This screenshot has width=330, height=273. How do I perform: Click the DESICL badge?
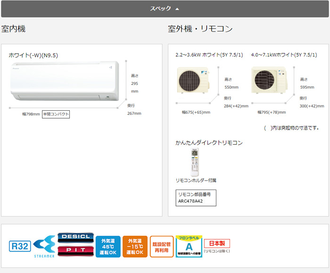point(76,237)
